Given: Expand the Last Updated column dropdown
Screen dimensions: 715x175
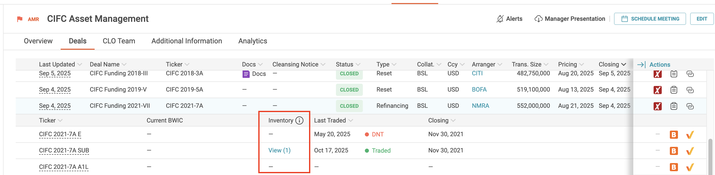Looking at the screenshot, I should tap(80, 65).
